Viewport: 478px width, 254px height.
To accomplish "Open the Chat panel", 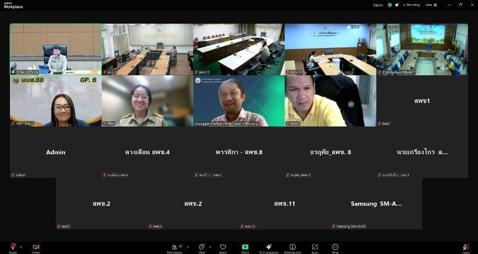I will click(202, 247).
